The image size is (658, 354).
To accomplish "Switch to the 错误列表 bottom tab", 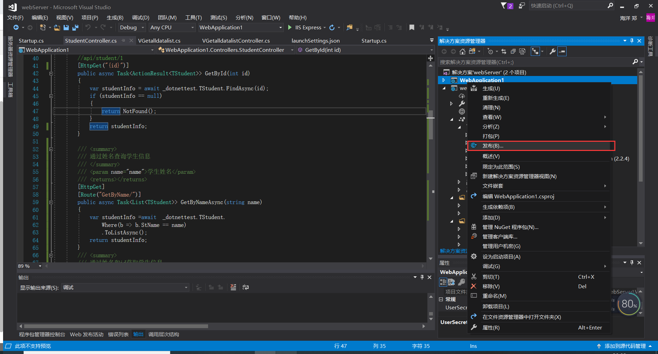I will (118, 334).
